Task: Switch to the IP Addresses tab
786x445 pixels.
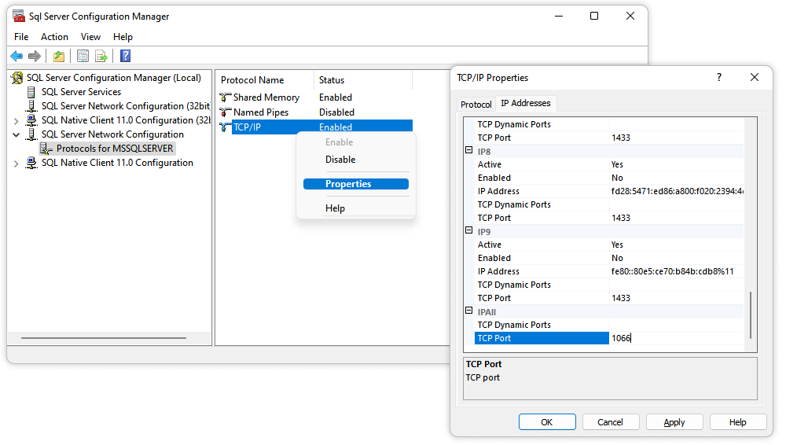Action: [525, 103]
